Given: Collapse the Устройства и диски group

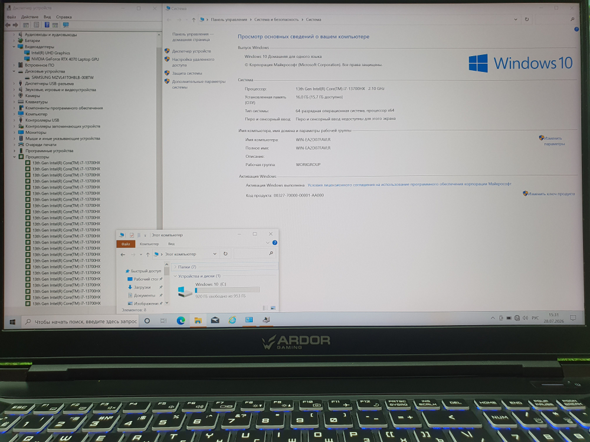Looking at the screenshot, I should point(175,276).
